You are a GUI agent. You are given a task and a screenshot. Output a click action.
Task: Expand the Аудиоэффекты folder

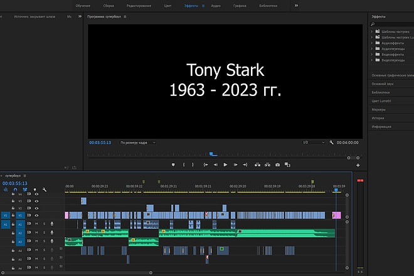pos(372,43)
